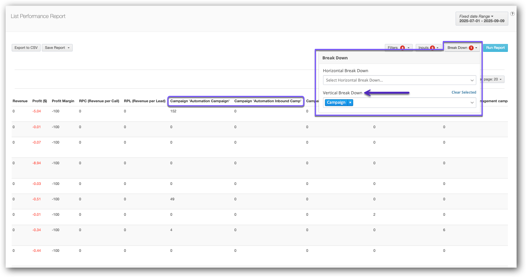Screen dimensions: 526x277
Task: Sort by Profit ($) column header
Action: pos(40,101)
